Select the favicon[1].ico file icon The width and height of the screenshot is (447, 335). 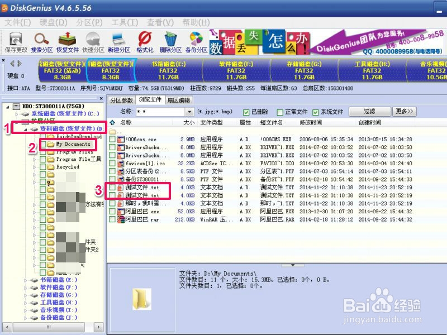[121, 163]
